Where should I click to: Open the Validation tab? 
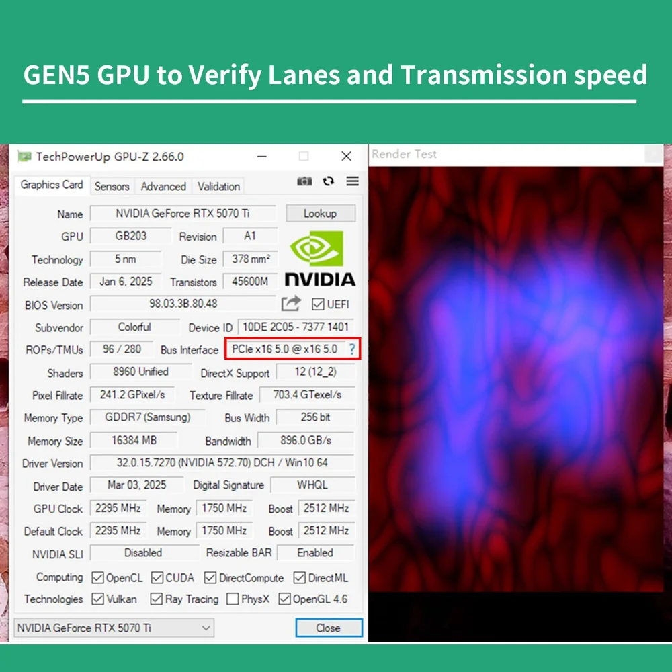(x=218, y=186)
